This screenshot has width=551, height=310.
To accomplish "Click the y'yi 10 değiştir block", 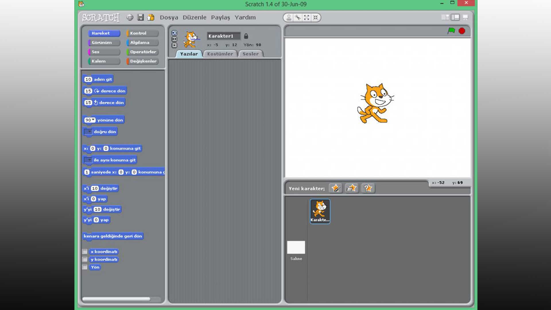I will (x=102, y=209).
